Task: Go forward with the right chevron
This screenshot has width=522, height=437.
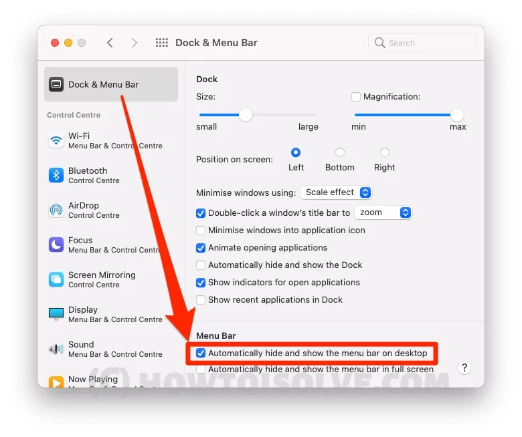Action: pyautogui.click(x=134, y=43)
